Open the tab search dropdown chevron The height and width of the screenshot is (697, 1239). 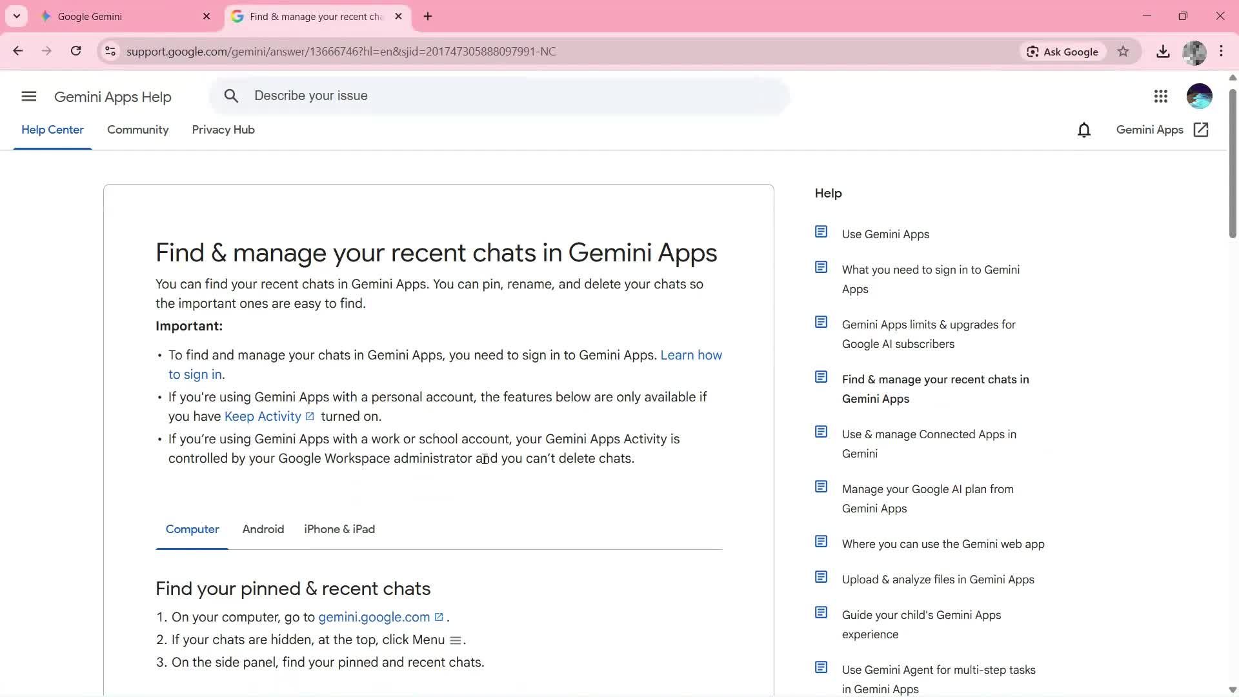pos(16,16)
